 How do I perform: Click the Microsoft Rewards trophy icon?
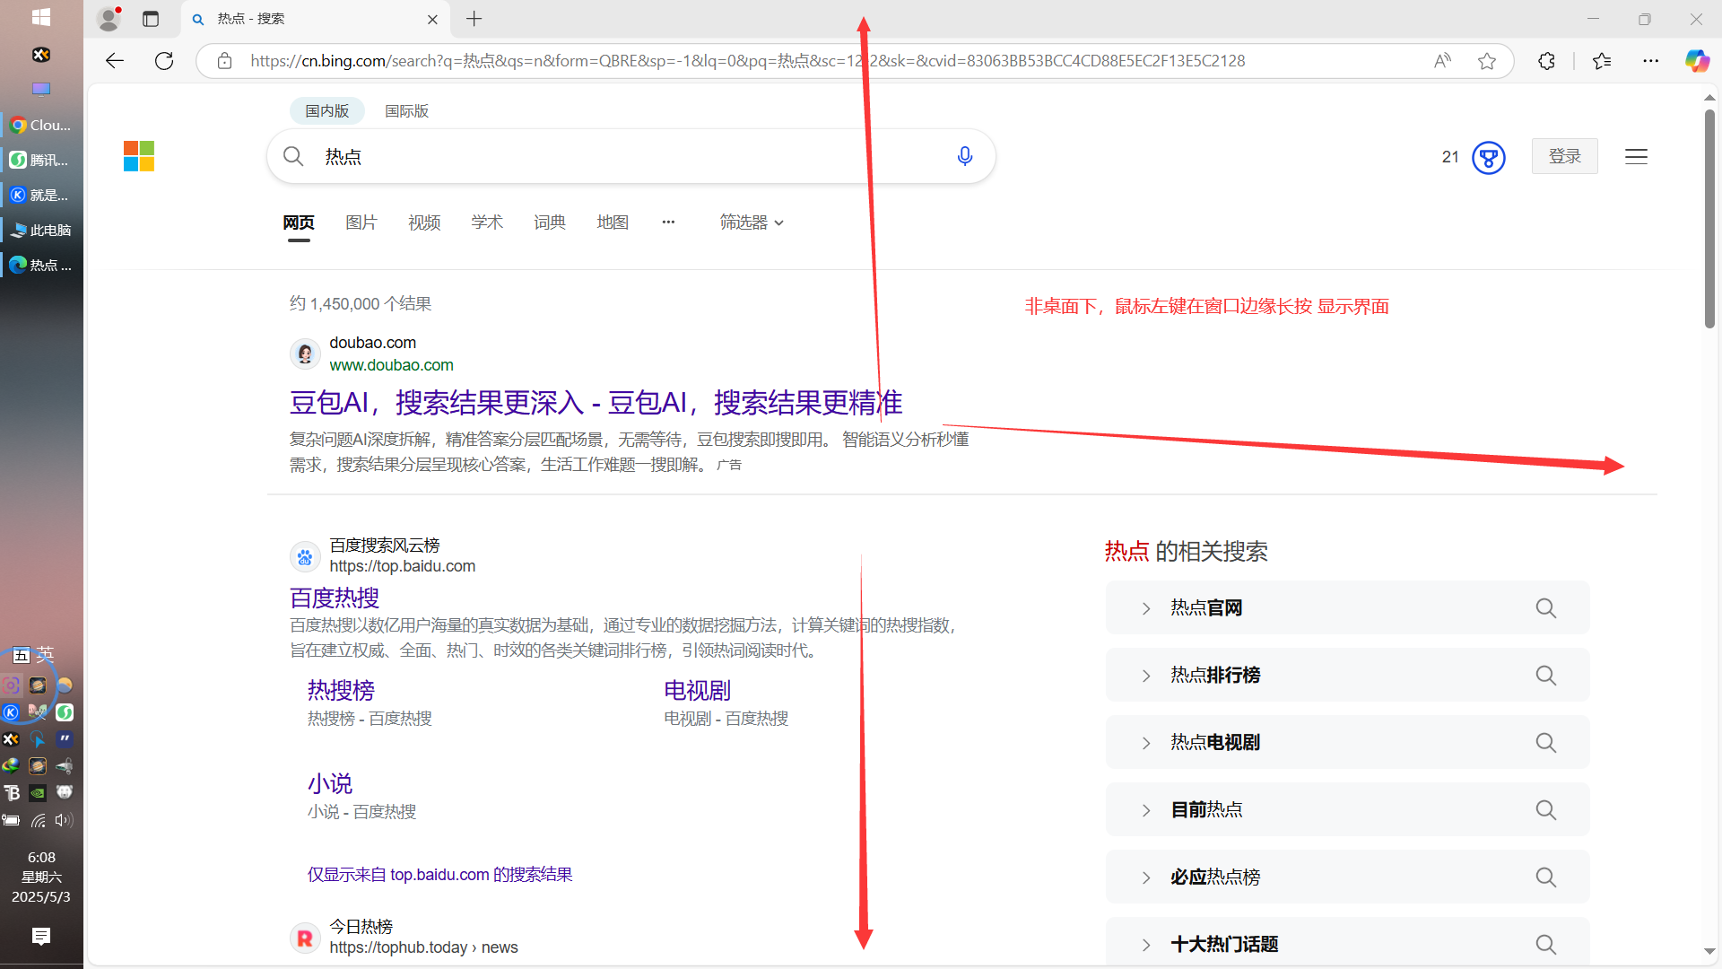click(1489, 157)
